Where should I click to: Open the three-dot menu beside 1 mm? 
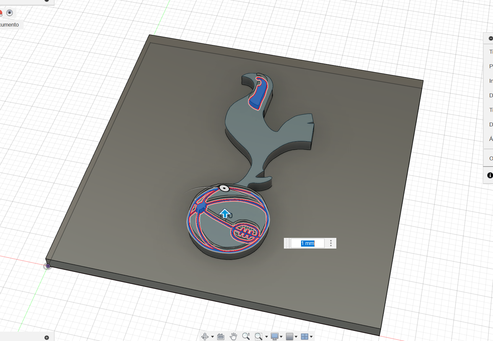[x=331, y=243]
